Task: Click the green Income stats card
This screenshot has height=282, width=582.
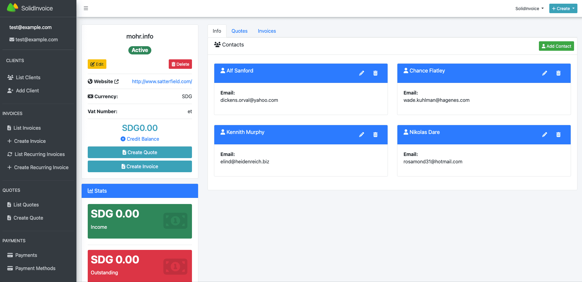Action: pos(140,221)
